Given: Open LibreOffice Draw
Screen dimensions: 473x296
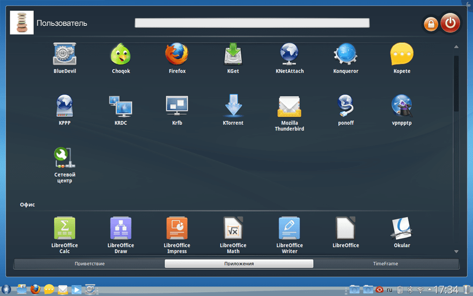Looking at the screenshot, I should 121,235.
